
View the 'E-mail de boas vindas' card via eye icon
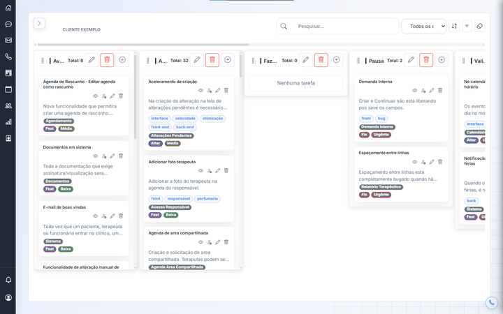point(95,216)
